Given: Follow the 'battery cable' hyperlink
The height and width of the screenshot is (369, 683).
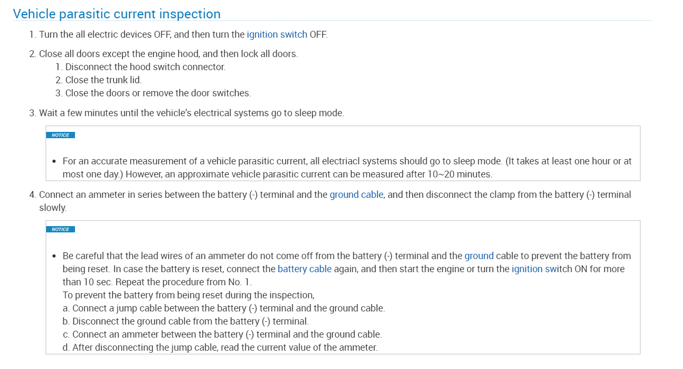Looking at the screenshot, I should click(304, 269).
